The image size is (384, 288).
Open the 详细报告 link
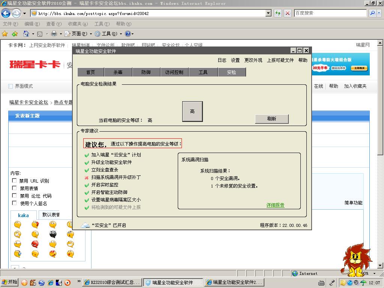[x=276, y=205]
